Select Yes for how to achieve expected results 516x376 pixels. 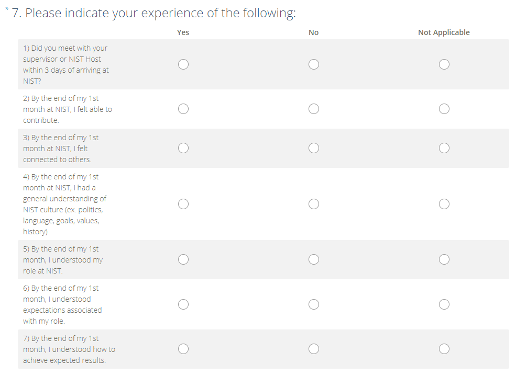183,349
